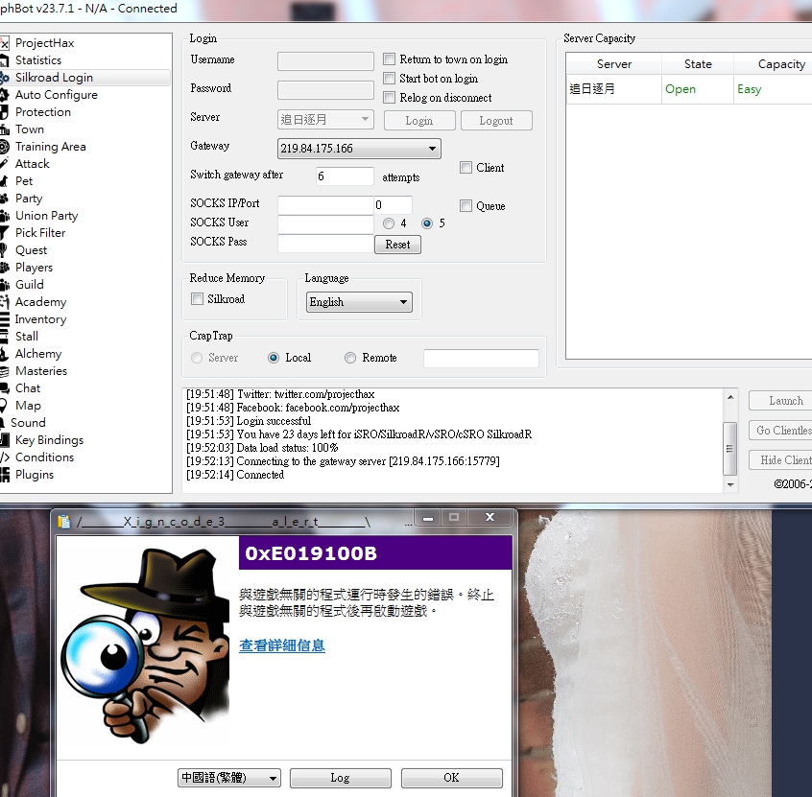Click the log panel vertical scrollbar
The height and width of the screenshot is (797, 812).
coord(730,441)
